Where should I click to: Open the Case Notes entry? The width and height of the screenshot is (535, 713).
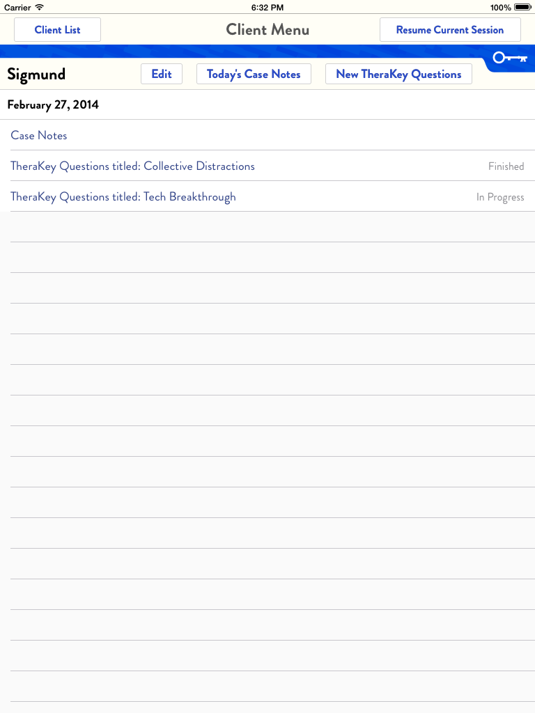coord(39,135)
